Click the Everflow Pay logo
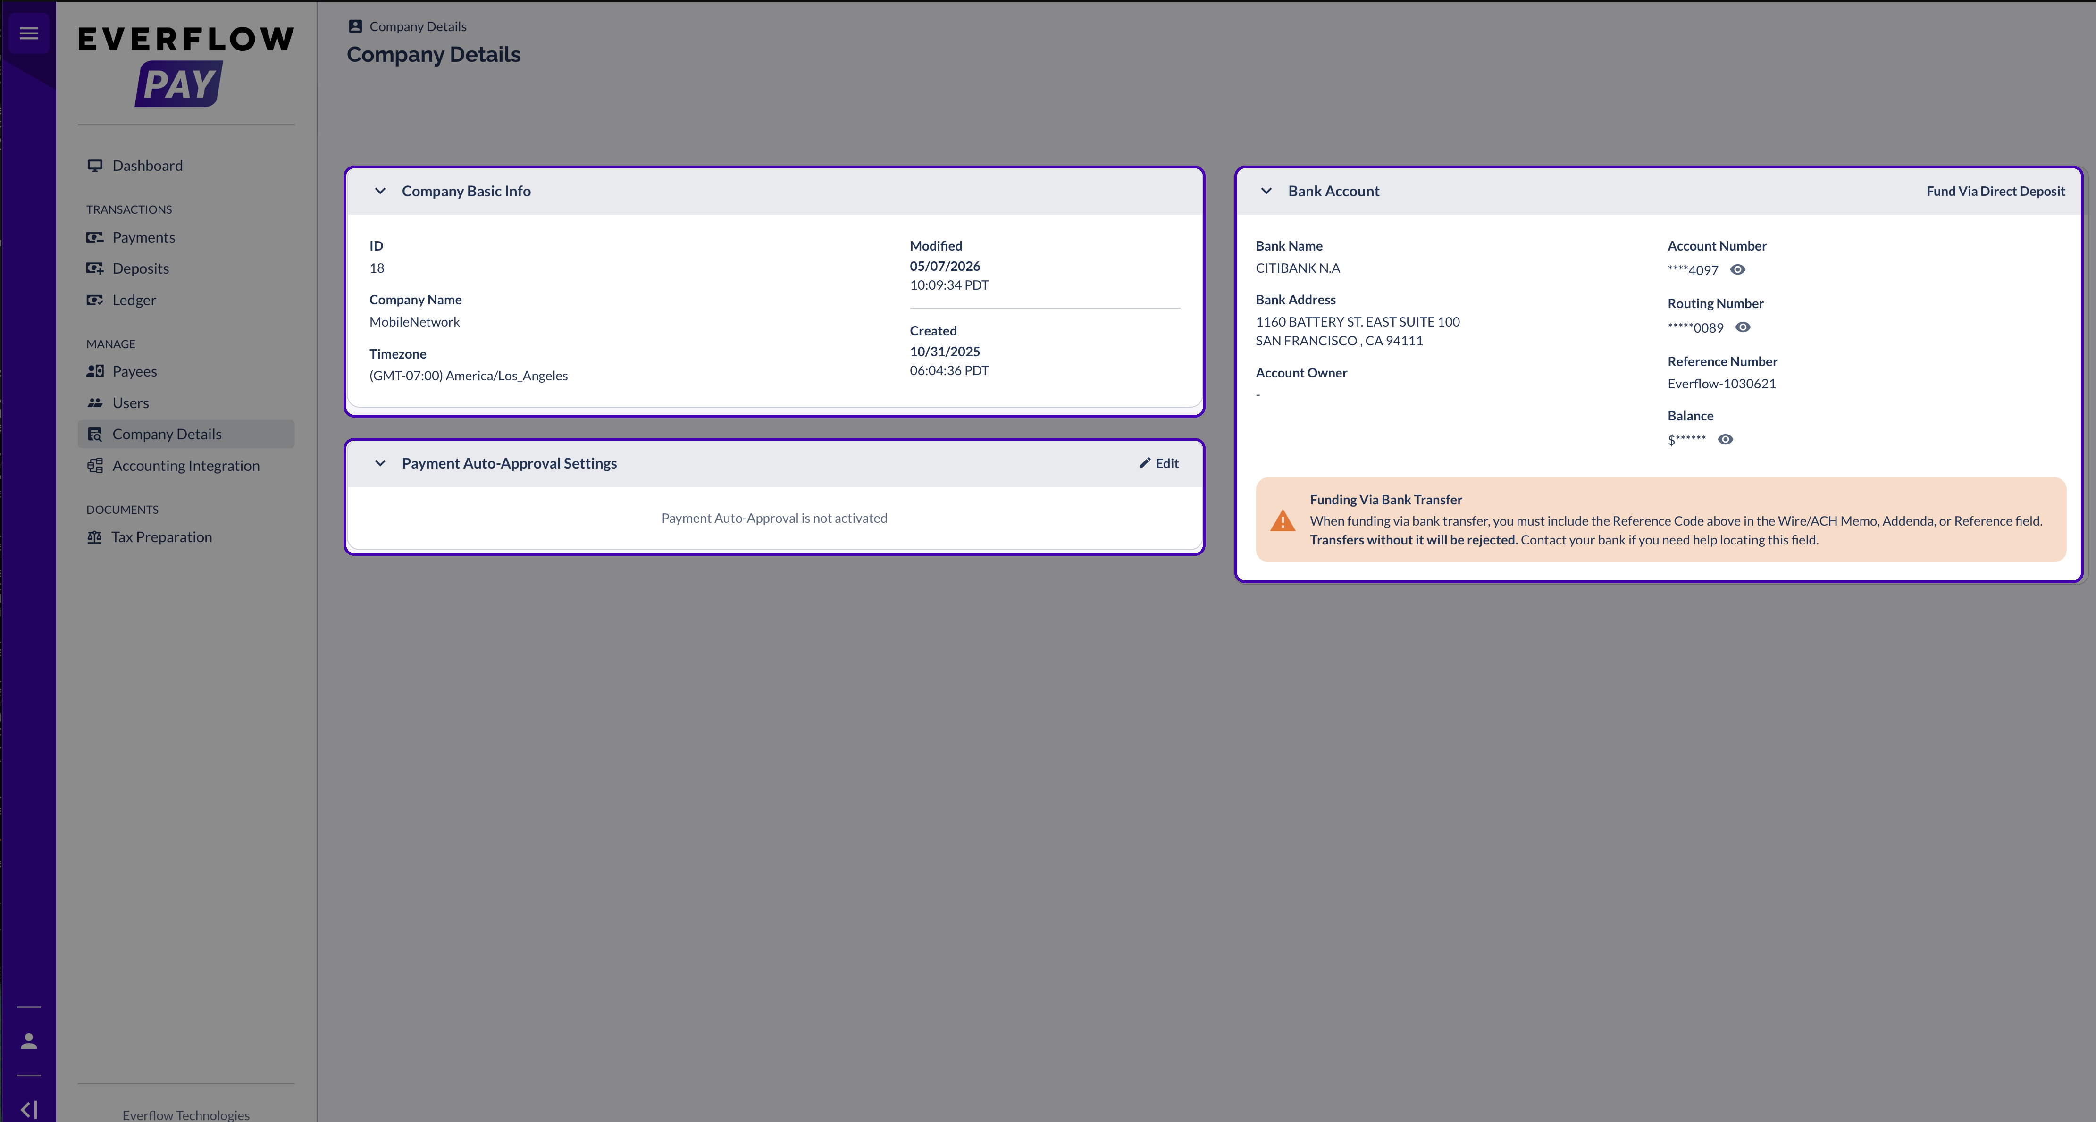 pos(186,66)
